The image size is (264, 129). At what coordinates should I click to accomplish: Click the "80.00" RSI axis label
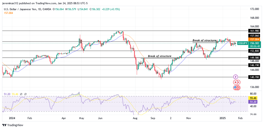(253, 94)
